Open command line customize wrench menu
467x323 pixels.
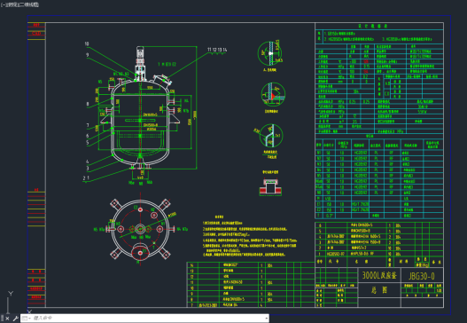pos(15,319)
